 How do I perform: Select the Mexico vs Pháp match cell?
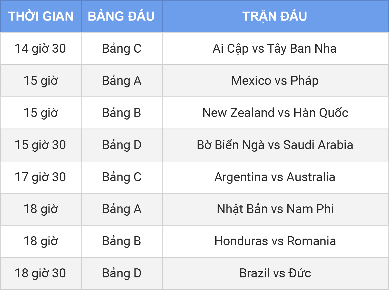pos(275,81)
